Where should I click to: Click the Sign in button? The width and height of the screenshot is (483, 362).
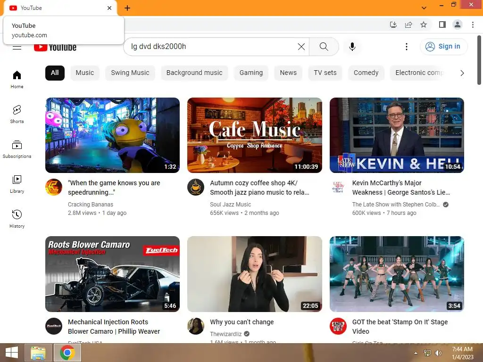pyautogui.click(x=443, y=47)
